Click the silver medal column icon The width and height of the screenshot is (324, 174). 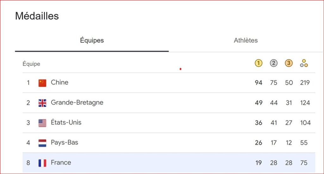(274, 63)
